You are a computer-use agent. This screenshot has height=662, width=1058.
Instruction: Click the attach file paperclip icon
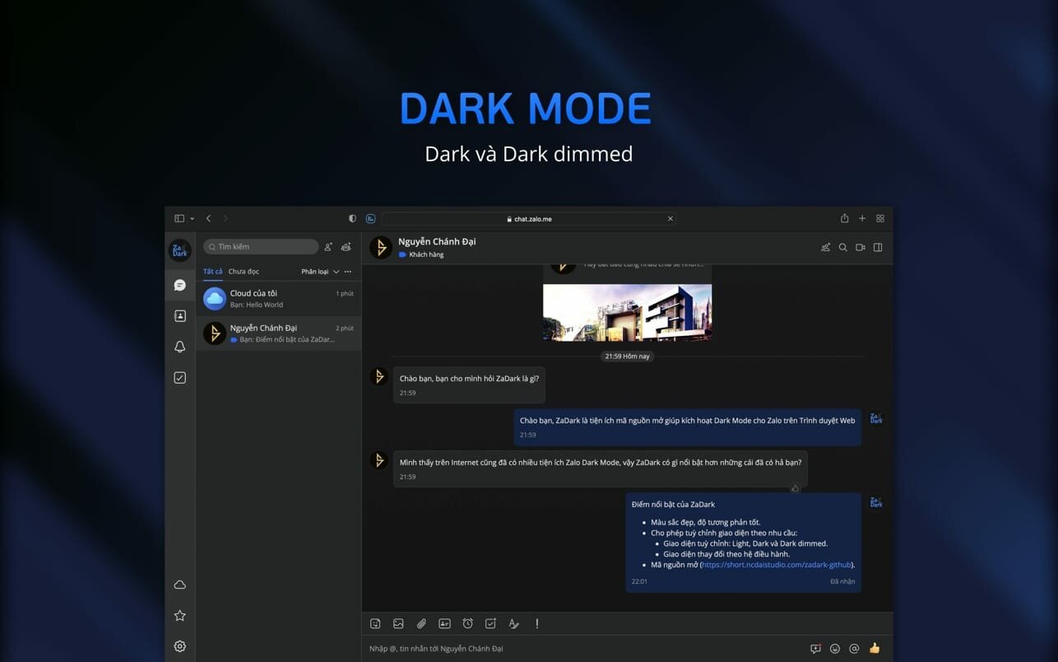pos(421,624)
